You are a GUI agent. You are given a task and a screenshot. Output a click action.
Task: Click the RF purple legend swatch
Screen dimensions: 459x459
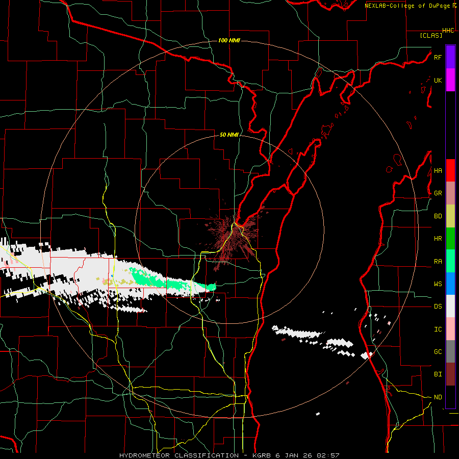(450, 57)
